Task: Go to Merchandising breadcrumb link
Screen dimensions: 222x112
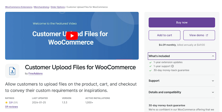Action: pyautogui.click(x=41, y=7)
